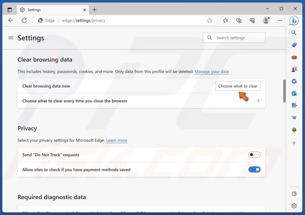Enable Send "Do Not Track" requests toggle

point(254,155)
